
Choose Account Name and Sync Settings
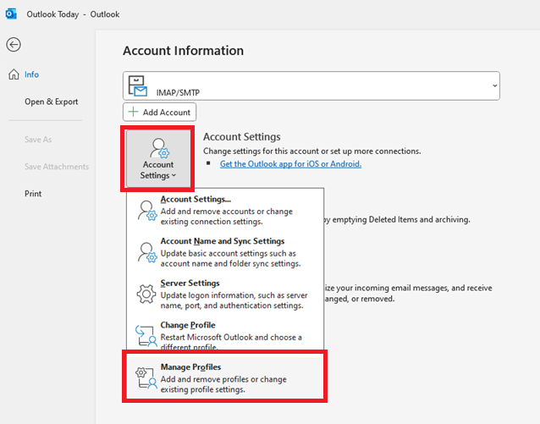click(225, 252)
